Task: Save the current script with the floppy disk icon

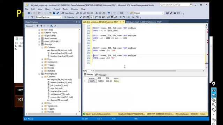Action: click(x=54, y=13)
